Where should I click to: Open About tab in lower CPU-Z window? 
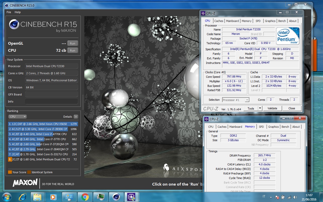(296, 127)
